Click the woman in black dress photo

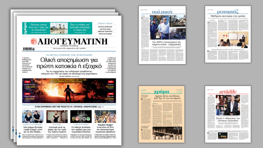click(57, 117)
